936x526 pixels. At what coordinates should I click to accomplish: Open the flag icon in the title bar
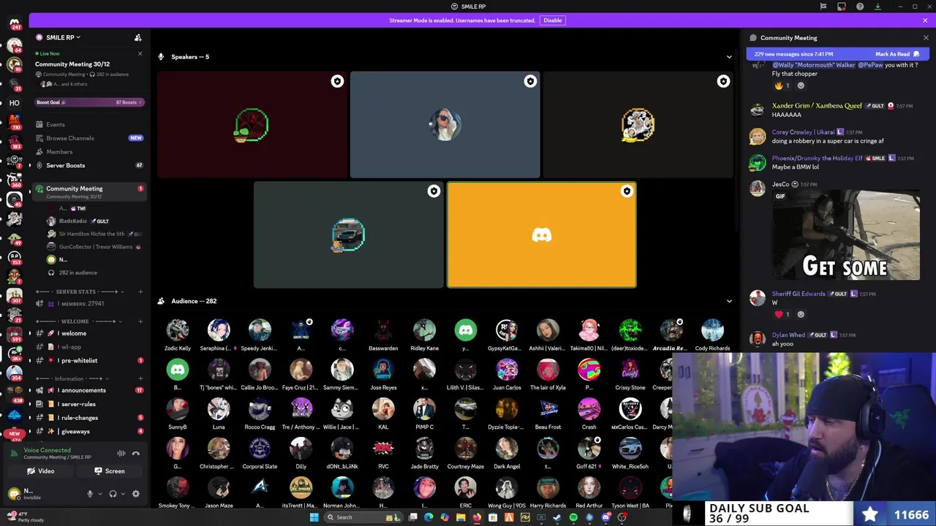(x=823, y=7)
